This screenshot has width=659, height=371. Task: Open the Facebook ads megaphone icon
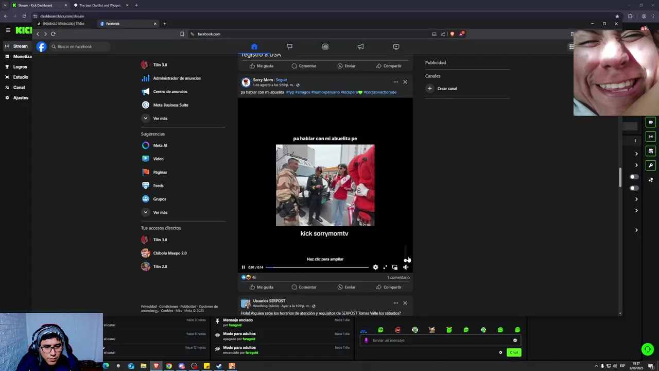coord(360,46)
